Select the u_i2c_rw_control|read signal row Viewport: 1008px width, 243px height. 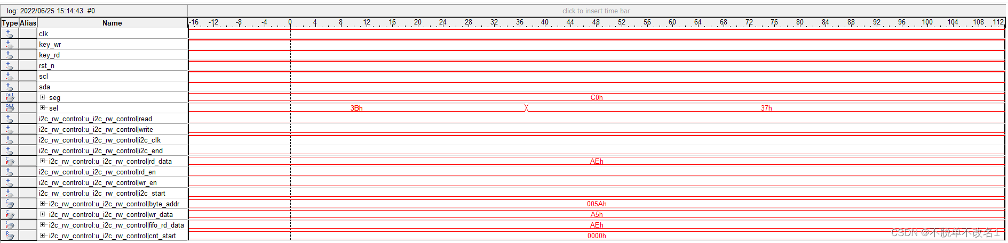(96, 119)
